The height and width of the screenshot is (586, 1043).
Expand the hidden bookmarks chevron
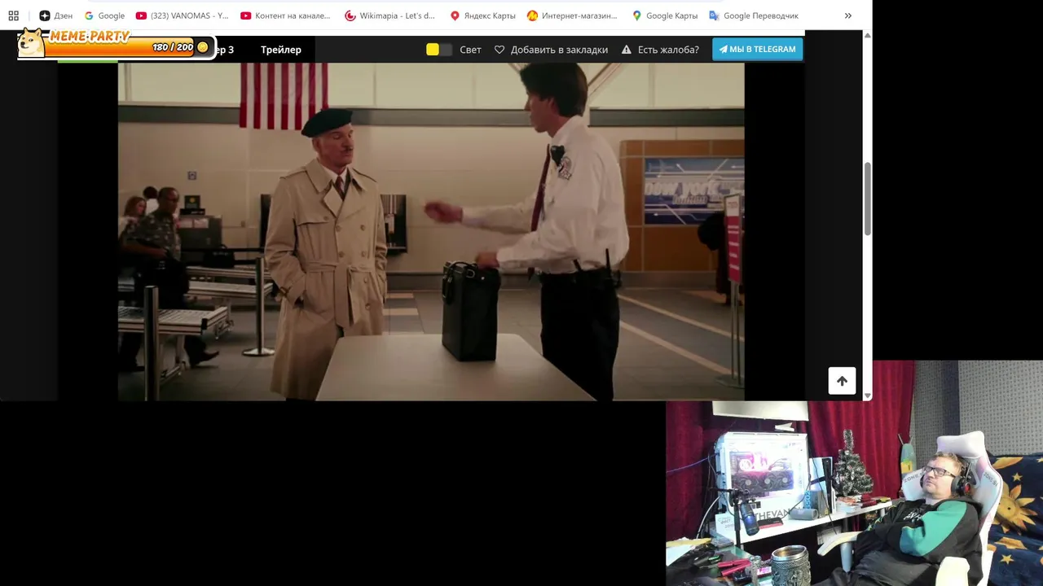[x=847, y=15]
